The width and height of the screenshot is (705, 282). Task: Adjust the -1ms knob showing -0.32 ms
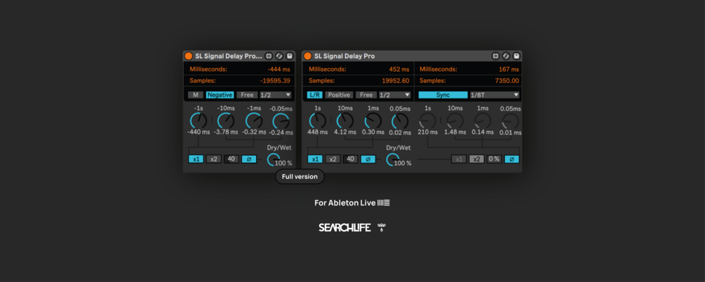click(x=253, y=121)
